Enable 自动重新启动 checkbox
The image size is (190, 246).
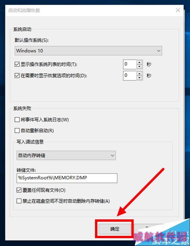tap(17, 130)
